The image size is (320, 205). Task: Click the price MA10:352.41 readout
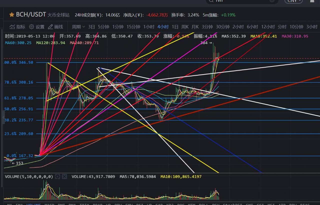tap(264, 36)
